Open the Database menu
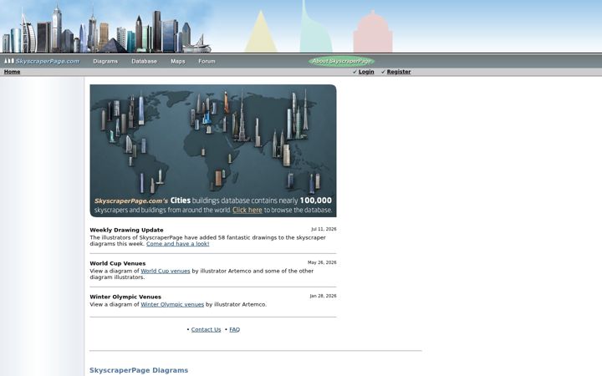Image resolution: width=602 pixels, height=376 pixels. click(x=144, y=61)
